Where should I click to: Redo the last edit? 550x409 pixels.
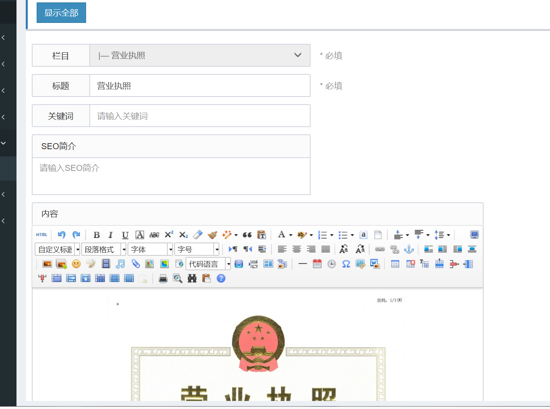(76, 235)
